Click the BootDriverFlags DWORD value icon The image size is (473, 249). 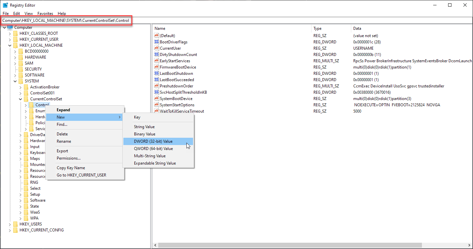(x=157, y=42)
